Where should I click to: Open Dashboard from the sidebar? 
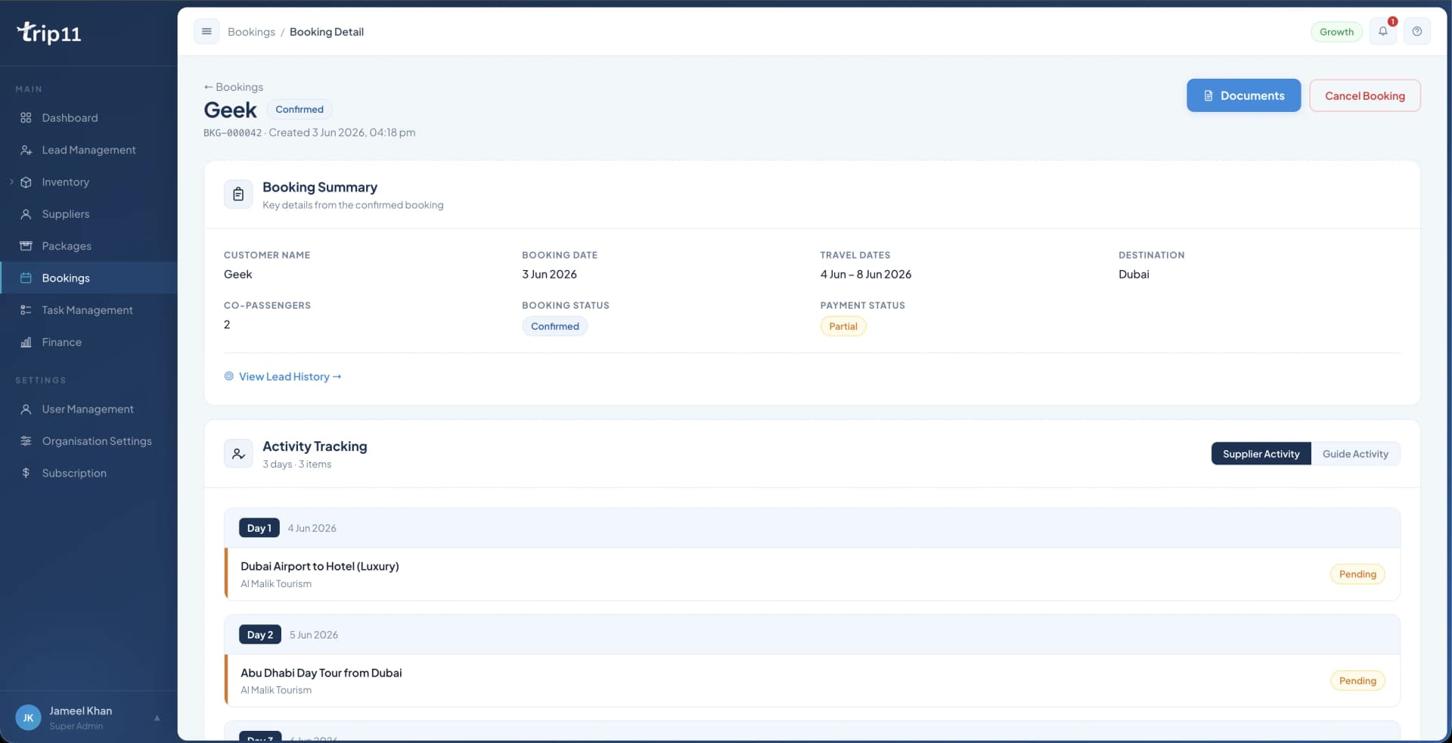pos(88,118)
